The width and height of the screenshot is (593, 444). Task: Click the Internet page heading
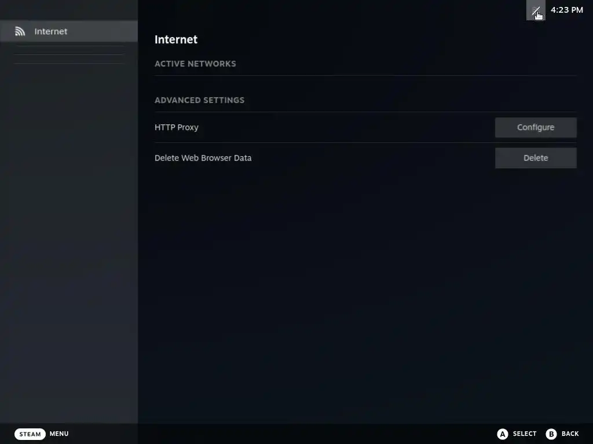pyautogui.click(x=176, y=39)
